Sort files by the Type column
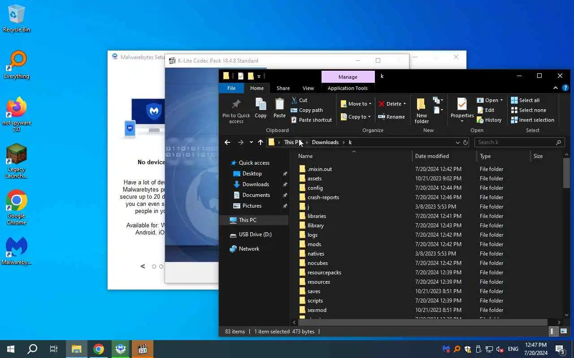The width and height of the screenshot is (574, 358). coord(504,156)
